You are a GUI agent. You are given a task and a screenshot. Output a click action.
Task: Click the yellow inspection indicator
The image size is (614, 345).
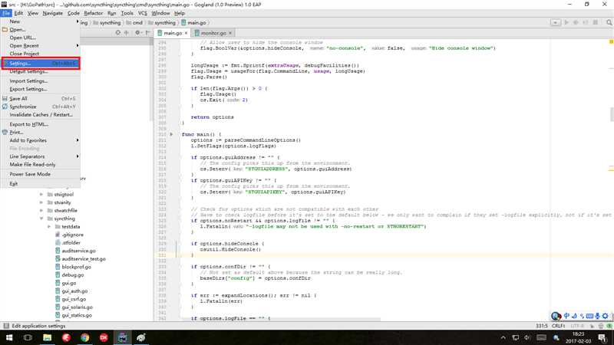(x=611, y=41)
